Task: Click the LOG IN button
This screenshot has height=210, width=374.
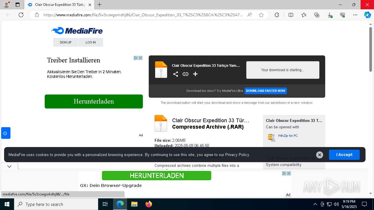Action: point(91,42)
